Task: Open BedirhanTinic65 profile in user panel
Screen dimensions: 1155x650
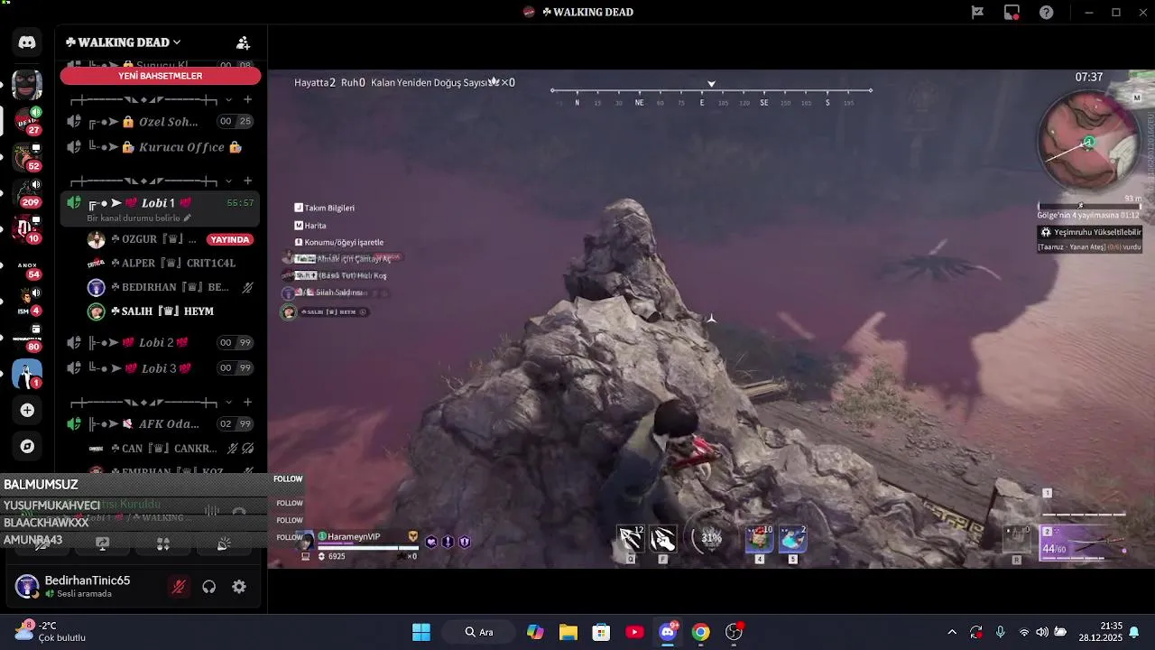Action: pyautogui.click(x=74, y=587)
